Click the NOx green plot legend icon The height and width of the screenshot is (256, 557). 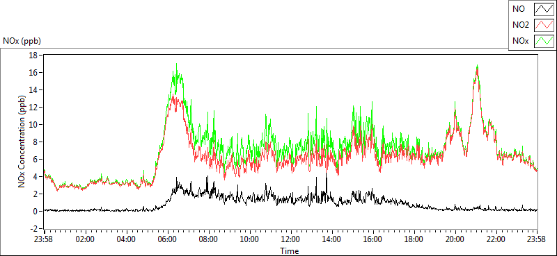tap(544, 41)
